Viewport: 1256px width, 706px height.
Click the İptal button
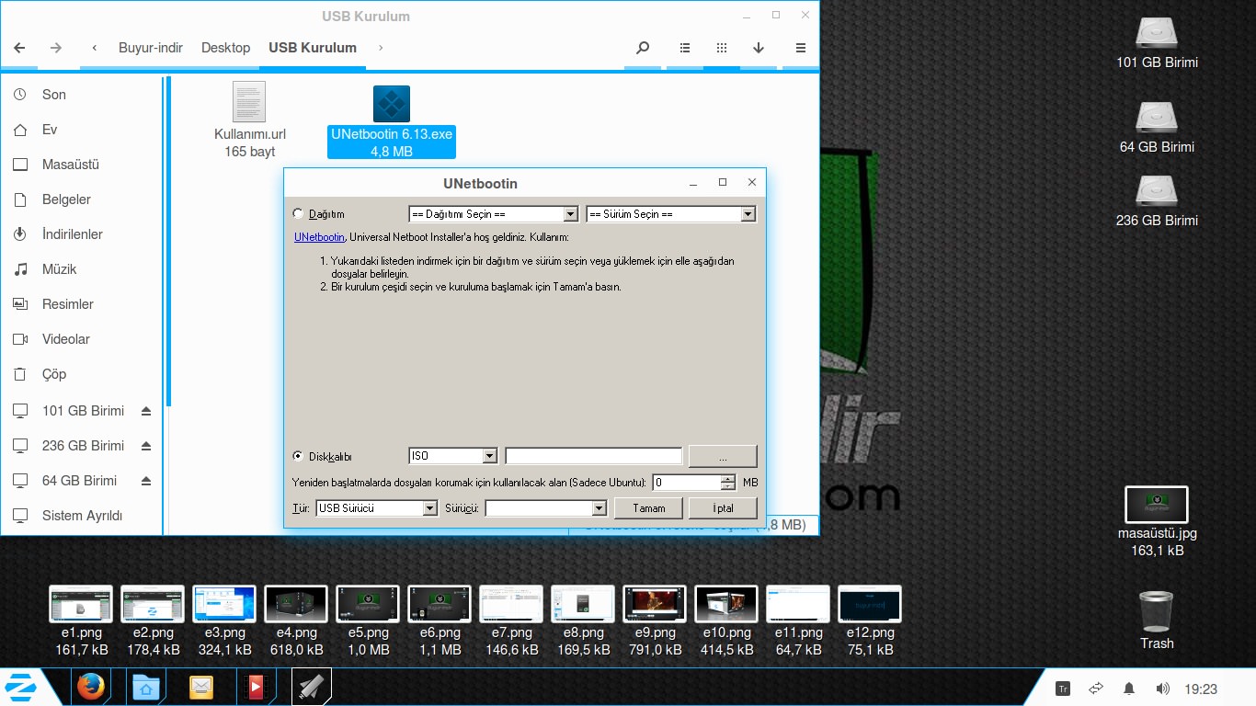click(x=723, y=508)
